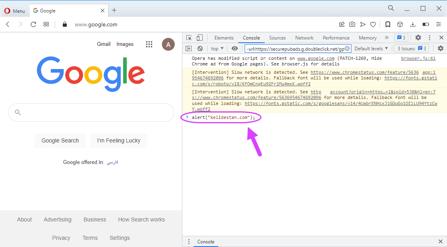Screen dimensions: 447x247
Task: Open the Business footer link
Action: click(95, 220)
